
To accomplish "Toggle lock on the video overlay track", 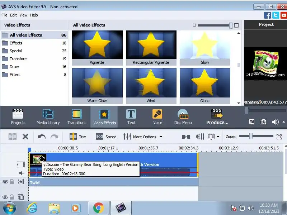I will [x=12, y=197].
